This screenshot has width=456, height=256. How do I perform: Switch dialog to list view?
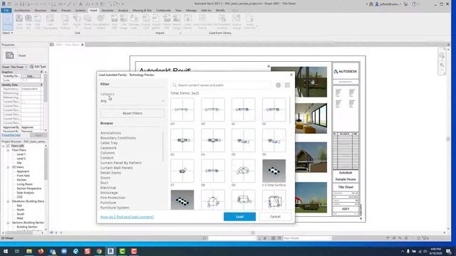[287, 85]
